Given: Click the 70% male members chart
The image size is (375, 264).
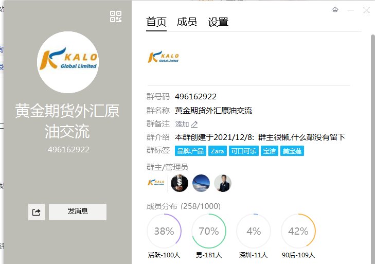Looking at the screenshot, I should pos(209,231).
